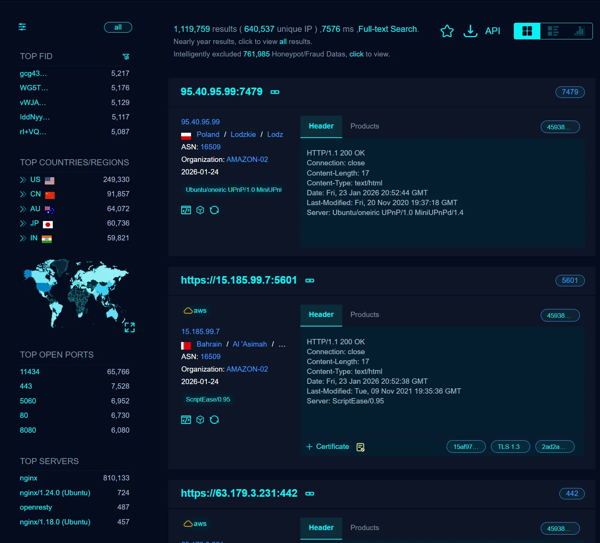The height and width of the screenshot is (543, 600).
Task: Click the Poland flag icon
Action: (x=186, y=135)
